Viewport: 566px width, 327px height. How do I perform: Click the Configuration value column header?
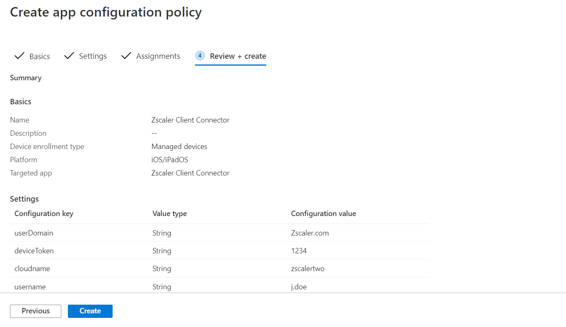pos(323,213)
